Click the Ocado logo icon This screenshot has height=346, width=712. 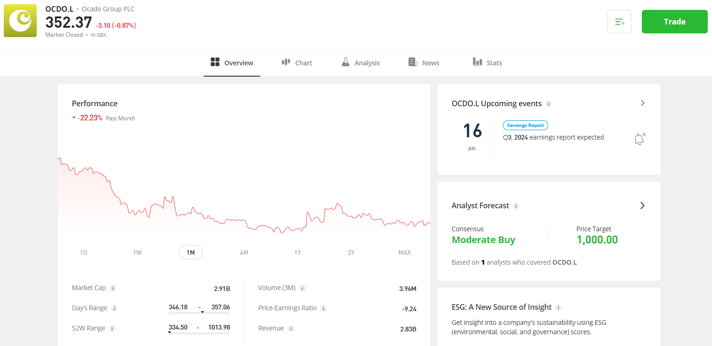(x=20, y=21)
